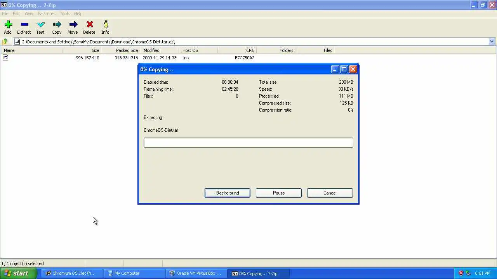Click the 7-Zip title bar app icon
The width and height of the screenshot is (497, 279).
[x=4, y=5]
